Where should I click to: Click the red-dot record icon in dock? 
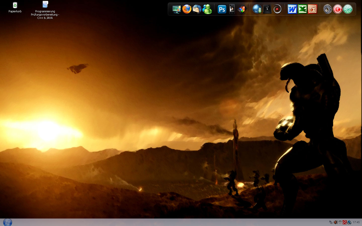[x=277, y=9]
